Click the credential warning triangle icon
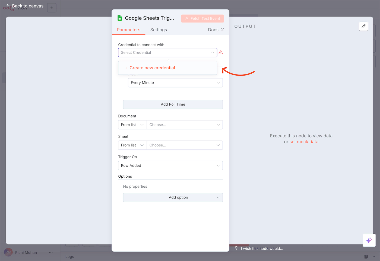This screenshot has width=380, height=261. 221,53
